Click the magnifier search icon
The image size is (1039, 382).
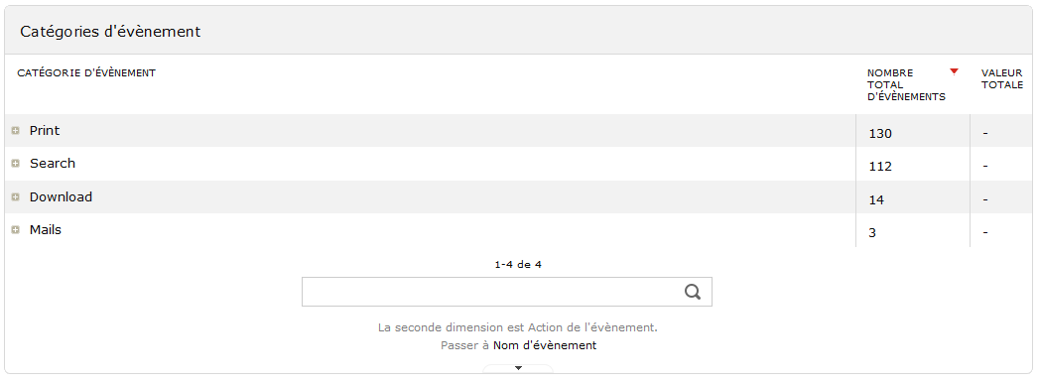coord(693,292)
